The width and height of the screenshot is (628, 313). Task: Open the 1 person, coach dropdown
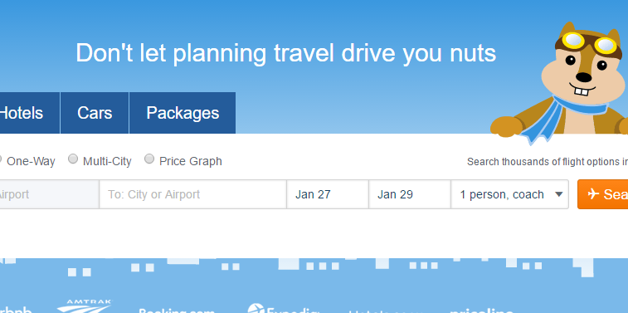coord(510,194)
